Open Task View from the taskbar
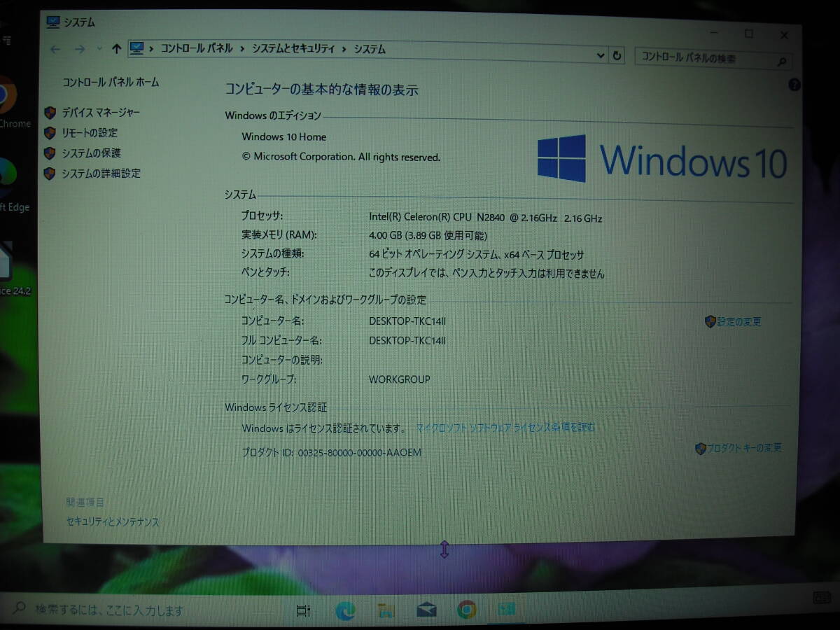 303,611
